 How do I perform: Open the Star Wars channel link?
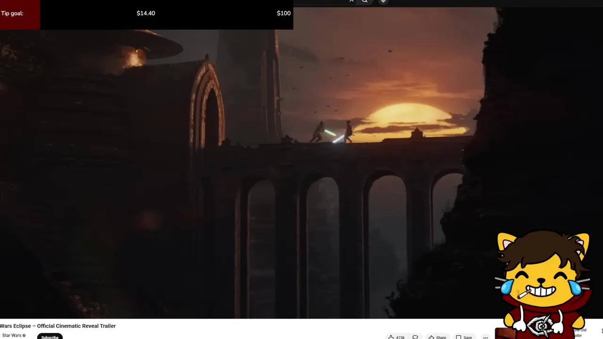(12, 335)
